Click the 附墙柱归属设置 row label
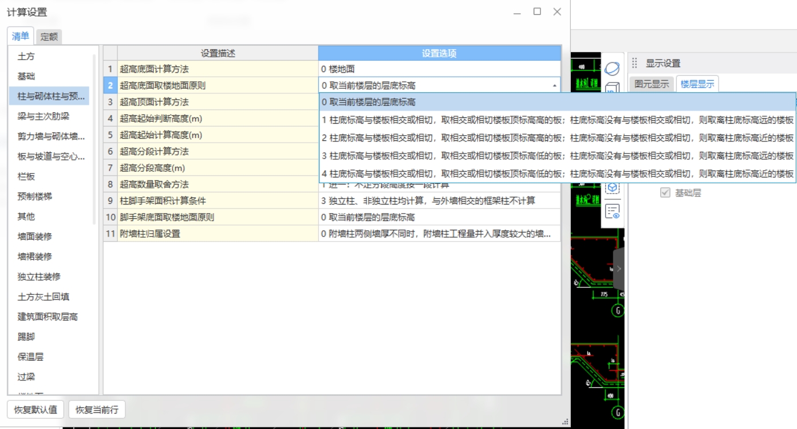 pos(218,234)
